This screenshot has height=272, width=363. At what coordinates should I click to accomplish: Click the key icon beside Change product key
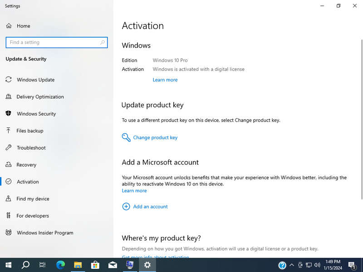click(x=126, y=137)
